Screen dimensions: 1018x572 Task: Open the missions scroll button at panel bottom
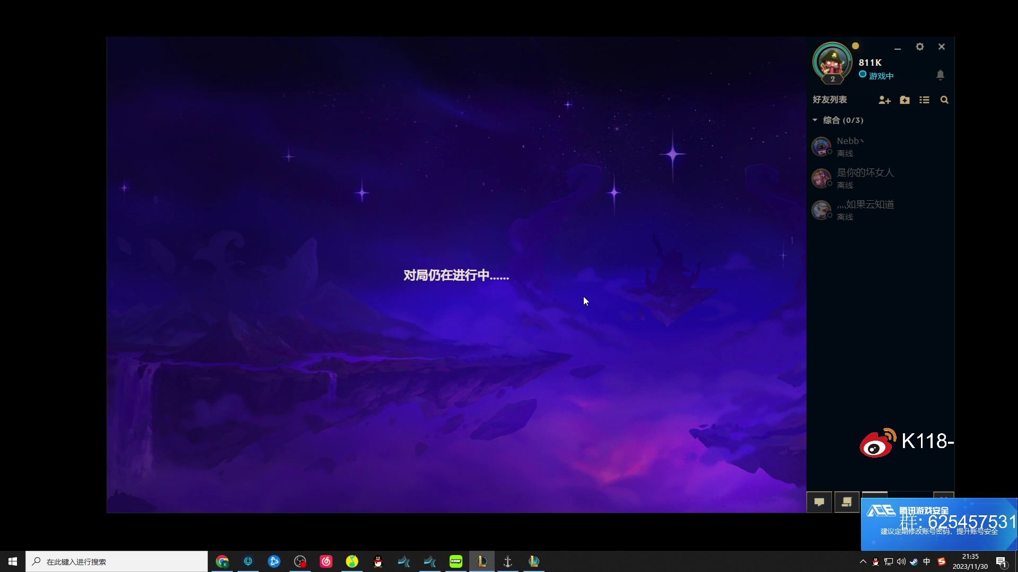pos(847,502)
